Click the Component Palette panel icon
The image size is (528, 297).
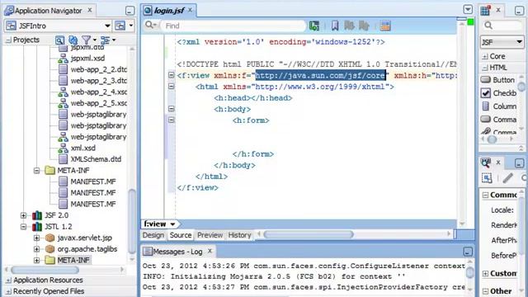tap(485, 11)
